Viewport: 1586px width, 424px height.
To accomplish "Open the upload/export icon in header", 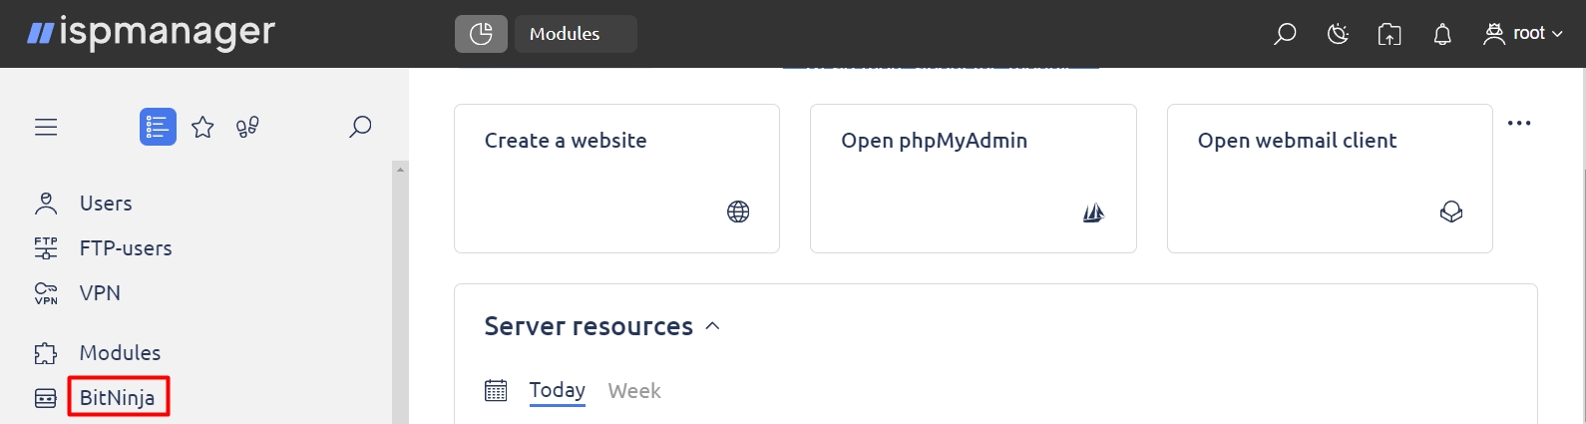I will coord(1389,34).
